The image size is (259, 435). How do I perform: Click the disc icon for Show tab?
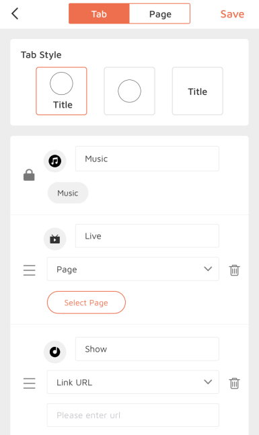(55, 352)
